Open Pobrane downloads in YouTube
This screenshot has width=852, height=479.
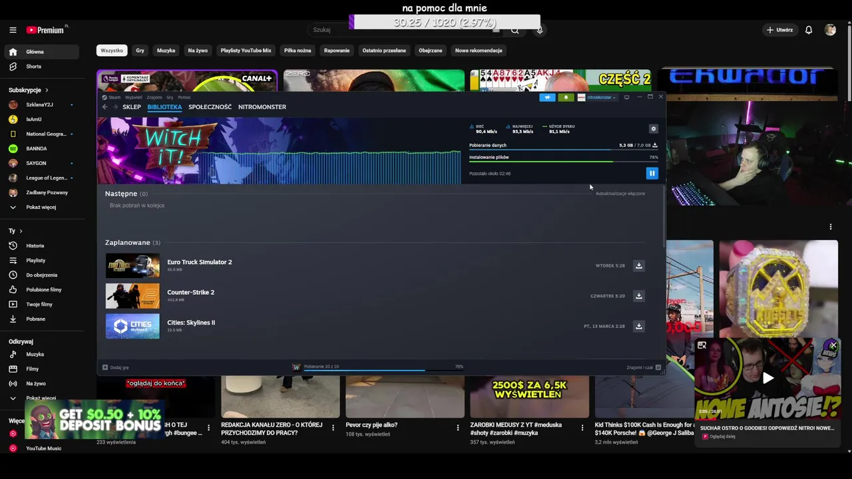click(41, 319)
